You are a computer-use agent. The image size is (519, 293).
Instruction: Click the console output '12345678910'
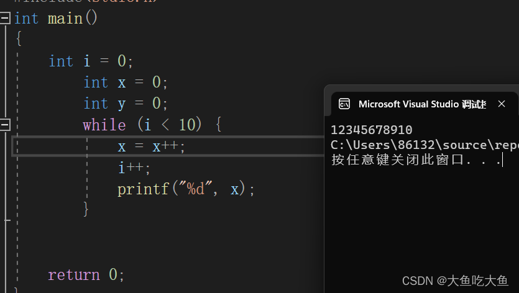(x=371, y=130)
